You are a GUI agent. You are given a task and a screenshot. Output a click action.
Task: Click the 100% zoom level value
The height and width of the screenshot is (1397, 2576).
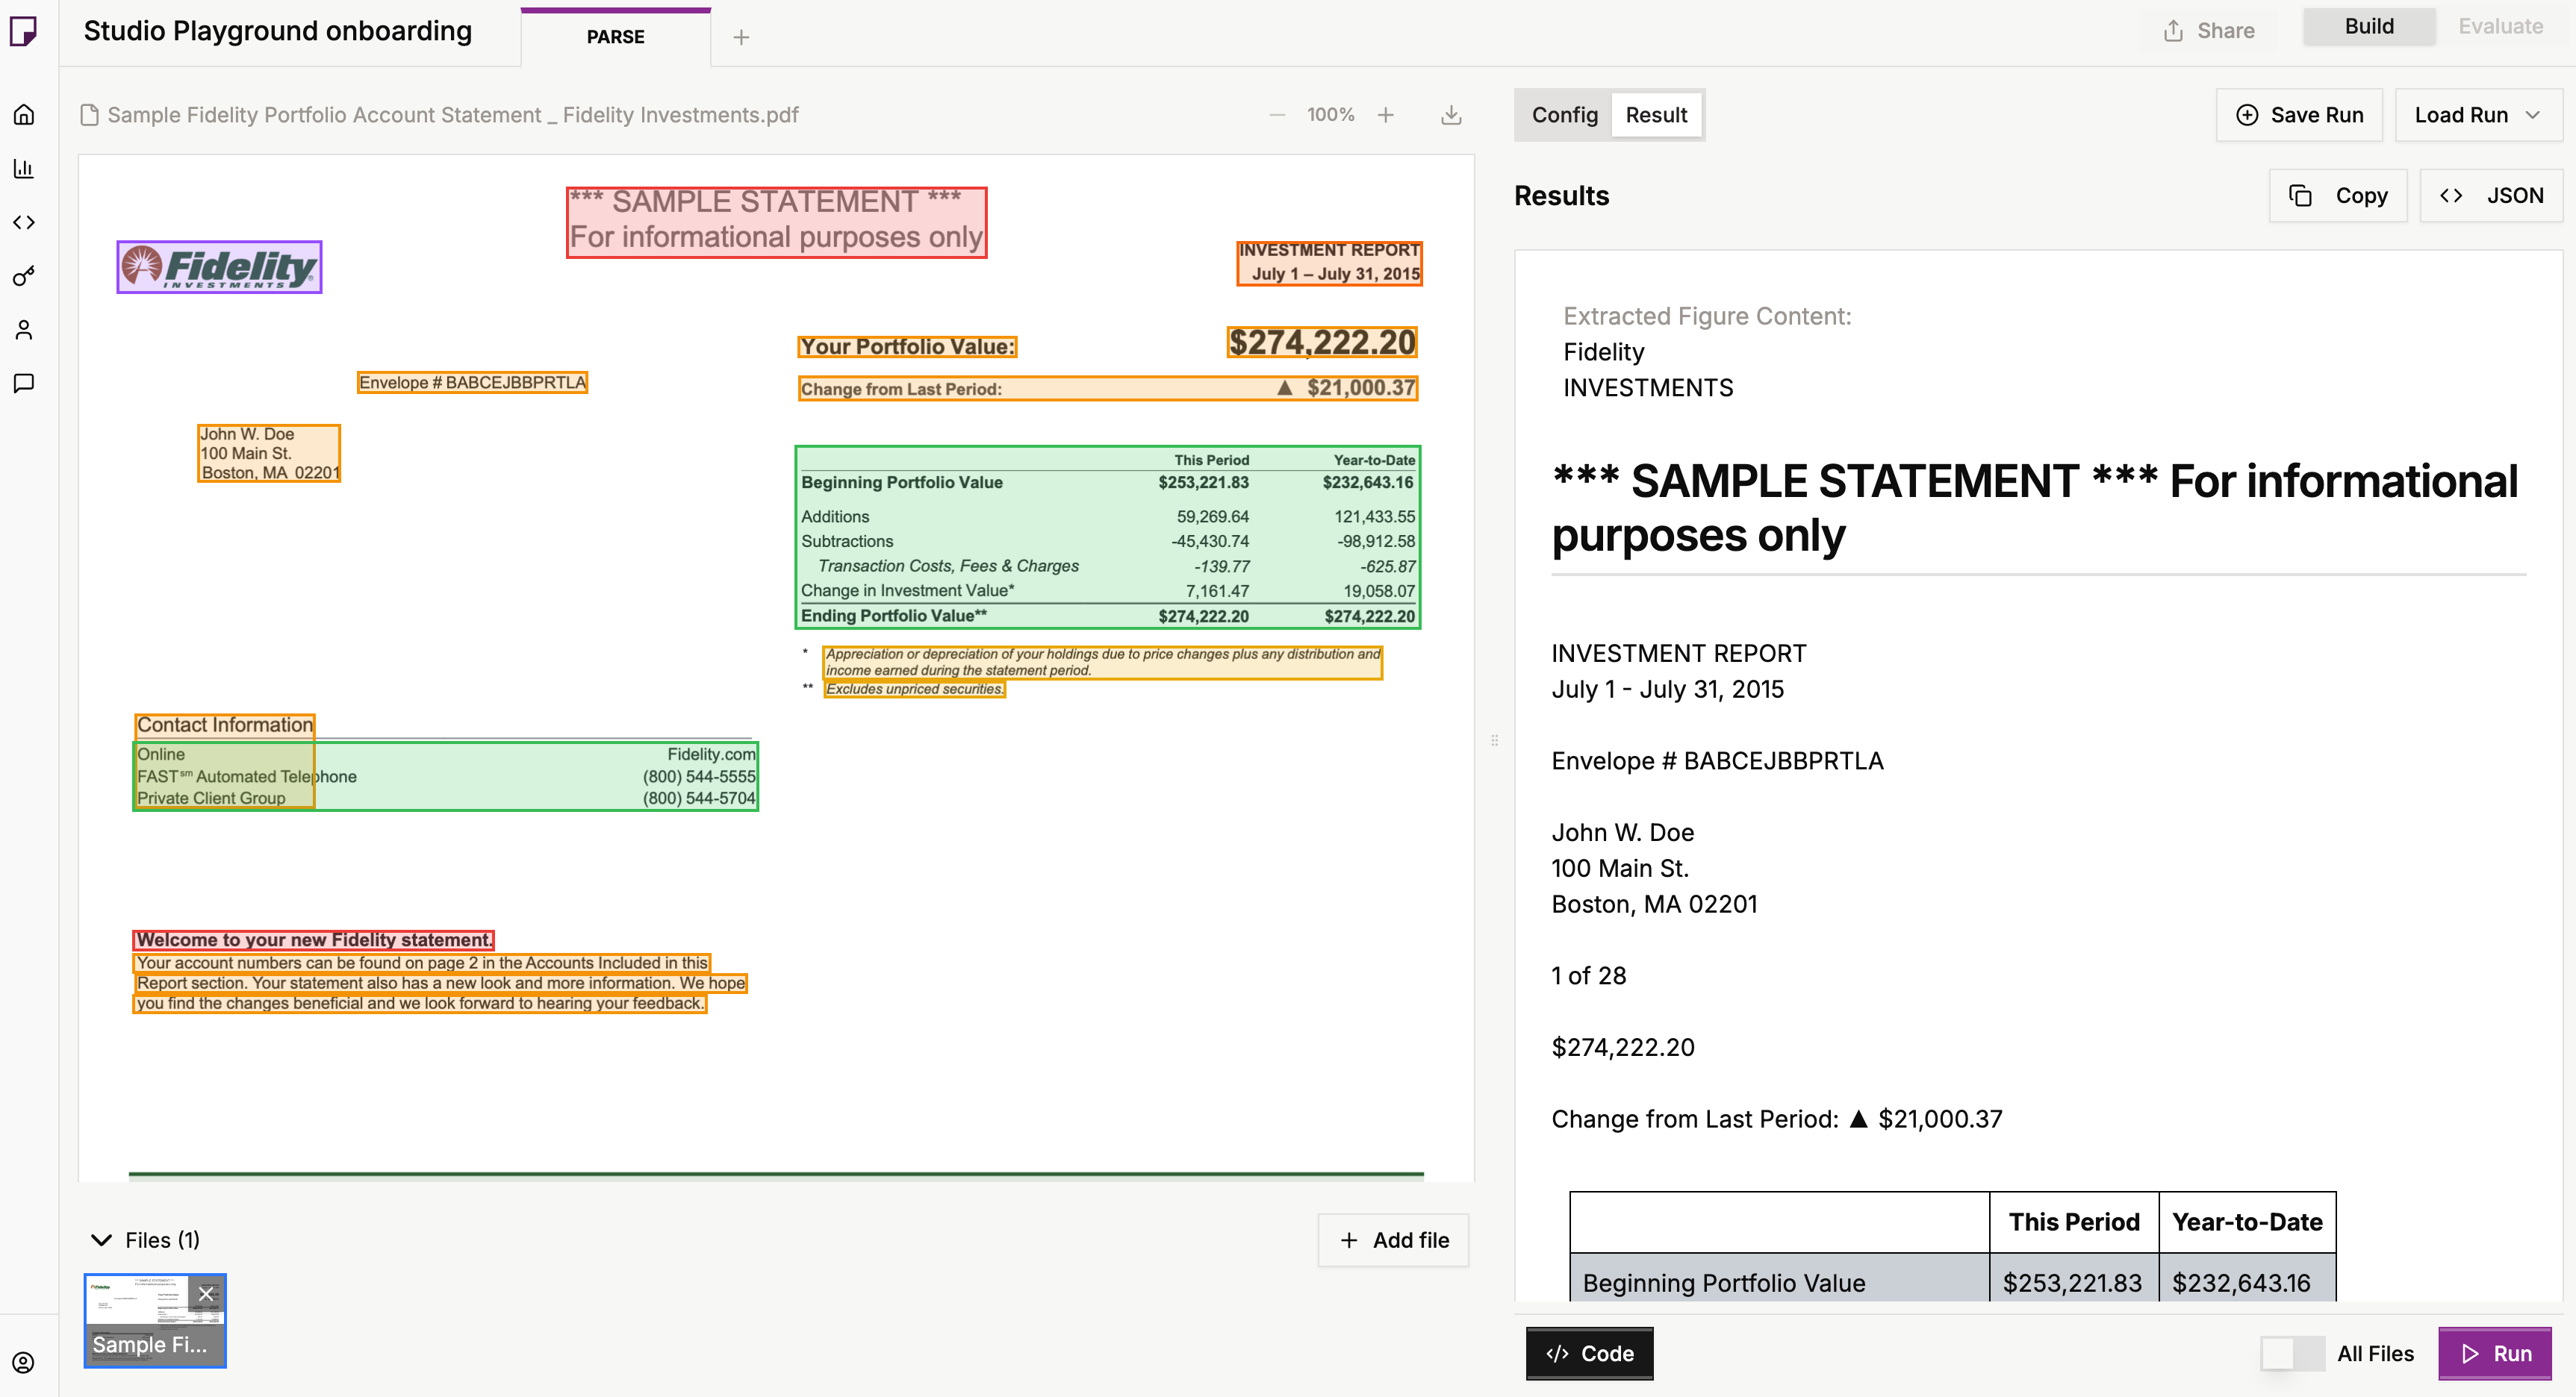pyautogui.click(x=1330, y=115)
